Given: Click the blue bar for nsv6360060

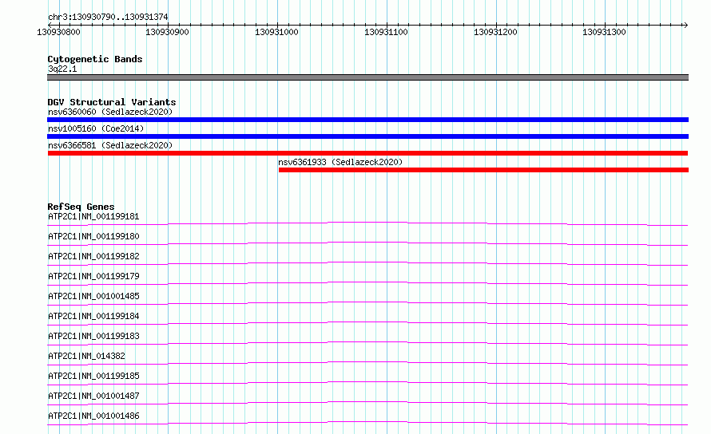Looking at the screenshot, I should 367,120.
